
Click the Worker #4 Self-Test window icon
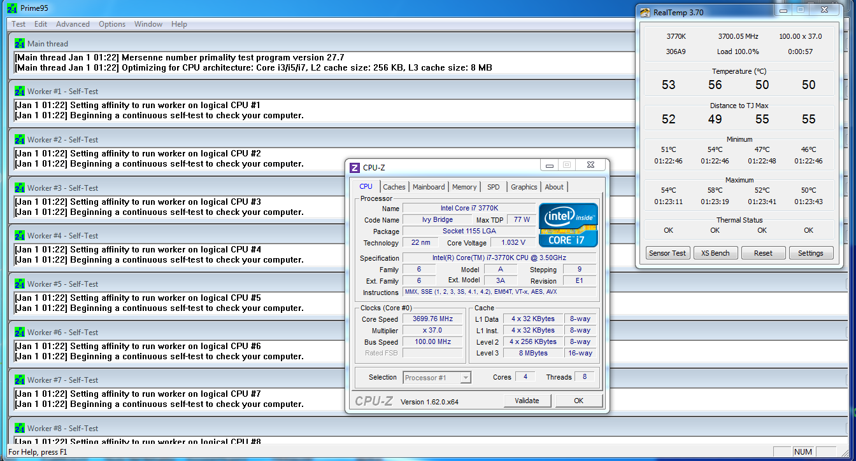[20, 236]
